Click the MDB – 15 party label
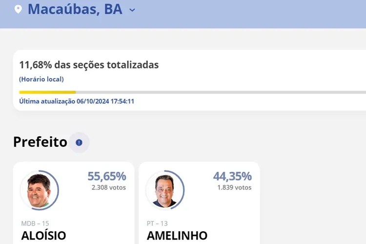Image resolution: width=366 pixels, height=244 pixels. 35,224
